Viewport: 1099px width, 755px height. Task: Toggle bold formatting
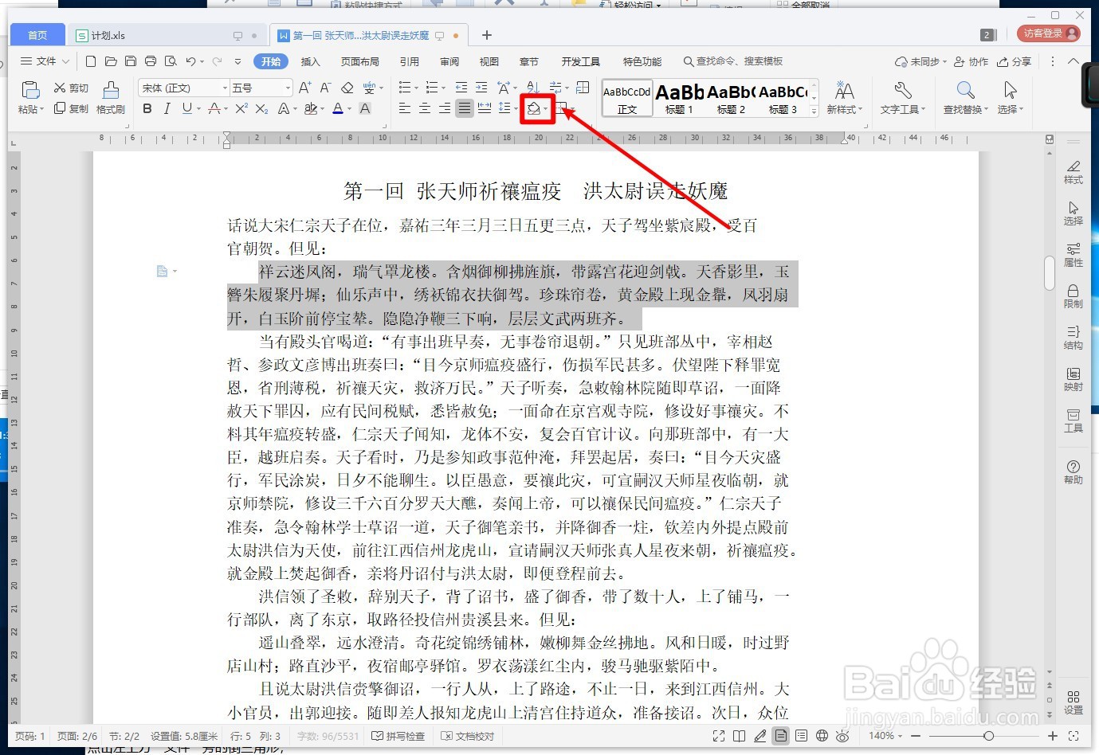click(147, 108)
